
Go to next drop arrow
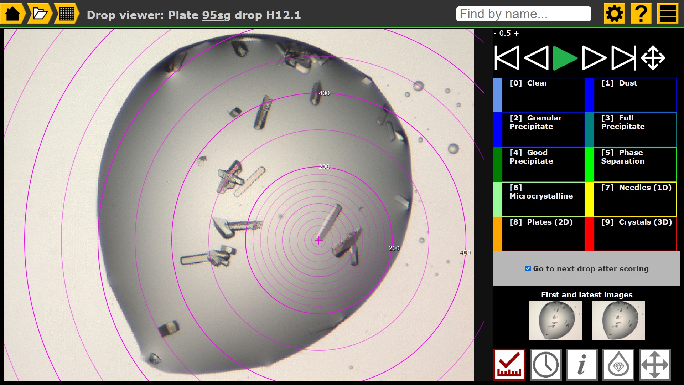pyautogui.click(x=594, y=58)
